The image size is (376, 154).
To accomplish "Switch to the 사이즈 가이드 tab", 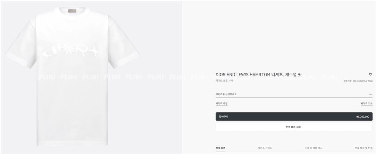I will click(265, 148).
